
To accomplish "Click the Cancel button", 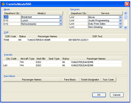I will coord(117,95).
